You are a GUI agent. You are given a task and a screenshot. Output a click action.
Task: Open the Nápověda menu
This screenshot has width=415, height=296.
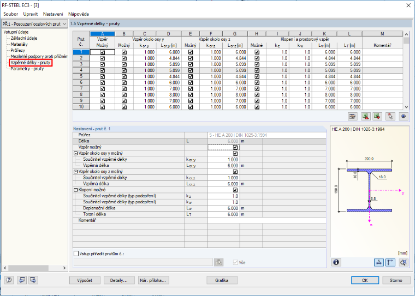[78, 14]
